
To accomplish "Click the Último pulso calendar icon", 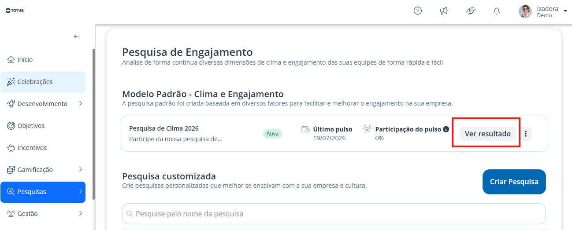I will coord(305,129).
